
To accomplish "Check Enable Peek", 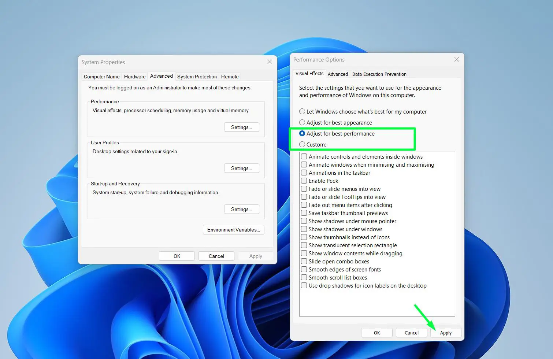I will [x=304, y=181].
